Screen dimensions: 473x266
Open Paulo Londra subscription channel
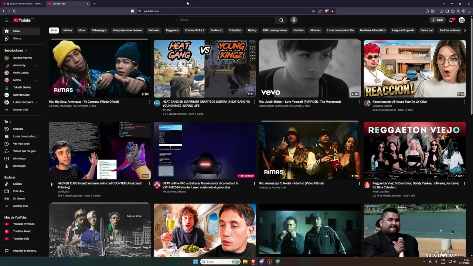(x=21, y=72)
